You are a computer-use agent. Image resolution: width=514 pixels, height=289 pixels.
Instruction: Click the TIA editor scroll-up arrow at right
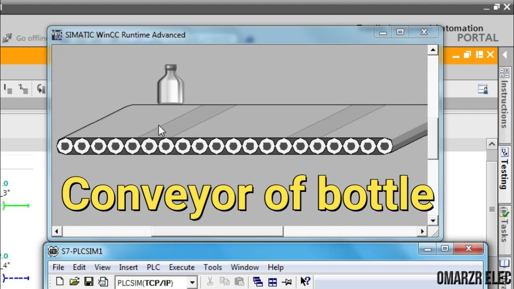492,144
